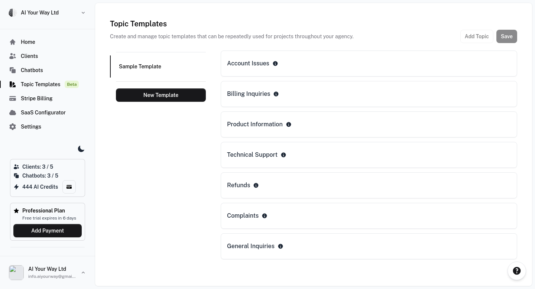Image resolution: width=535 pixels, height=289 pixels.
Task: Click the info icon beside General Inquiries
Action: pyautogui.click(x=281, y=246)
